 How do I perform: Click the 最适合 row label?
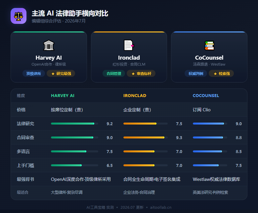click(x=22, y=192)
